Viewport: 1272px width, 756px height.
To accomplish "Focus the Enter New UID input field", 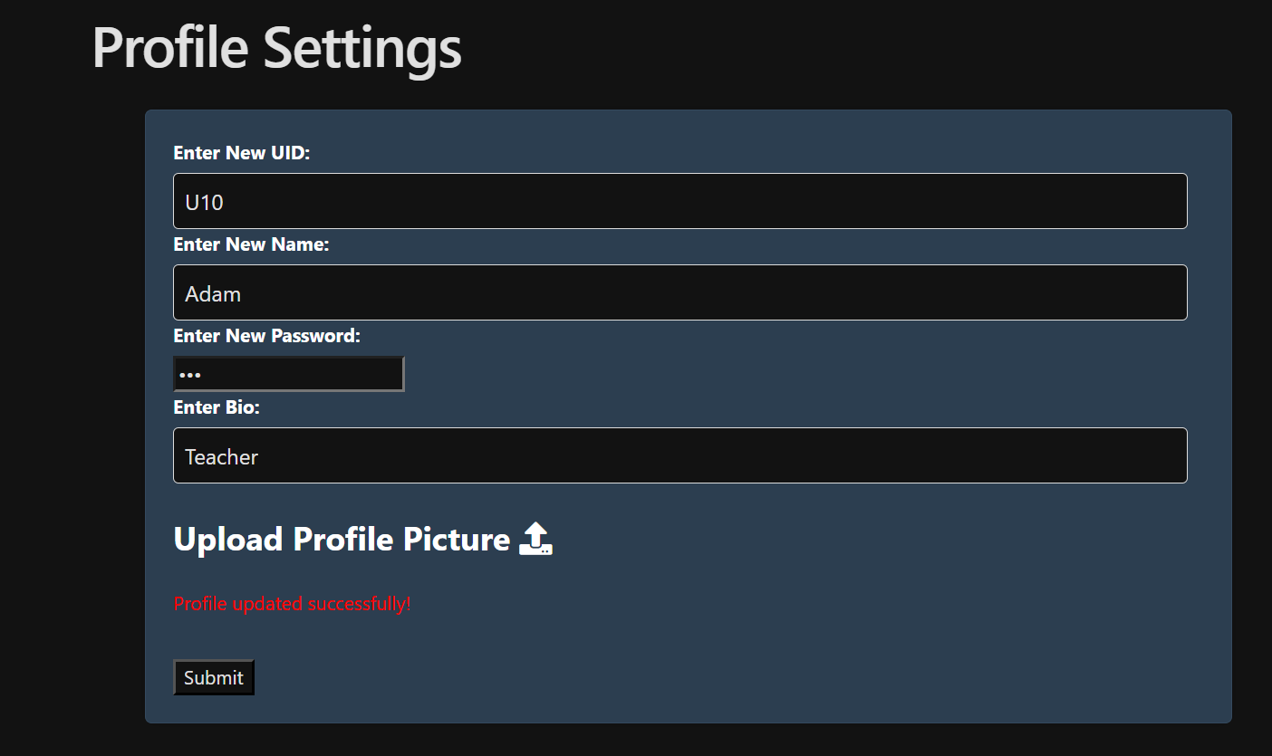I will coord(679,201).
